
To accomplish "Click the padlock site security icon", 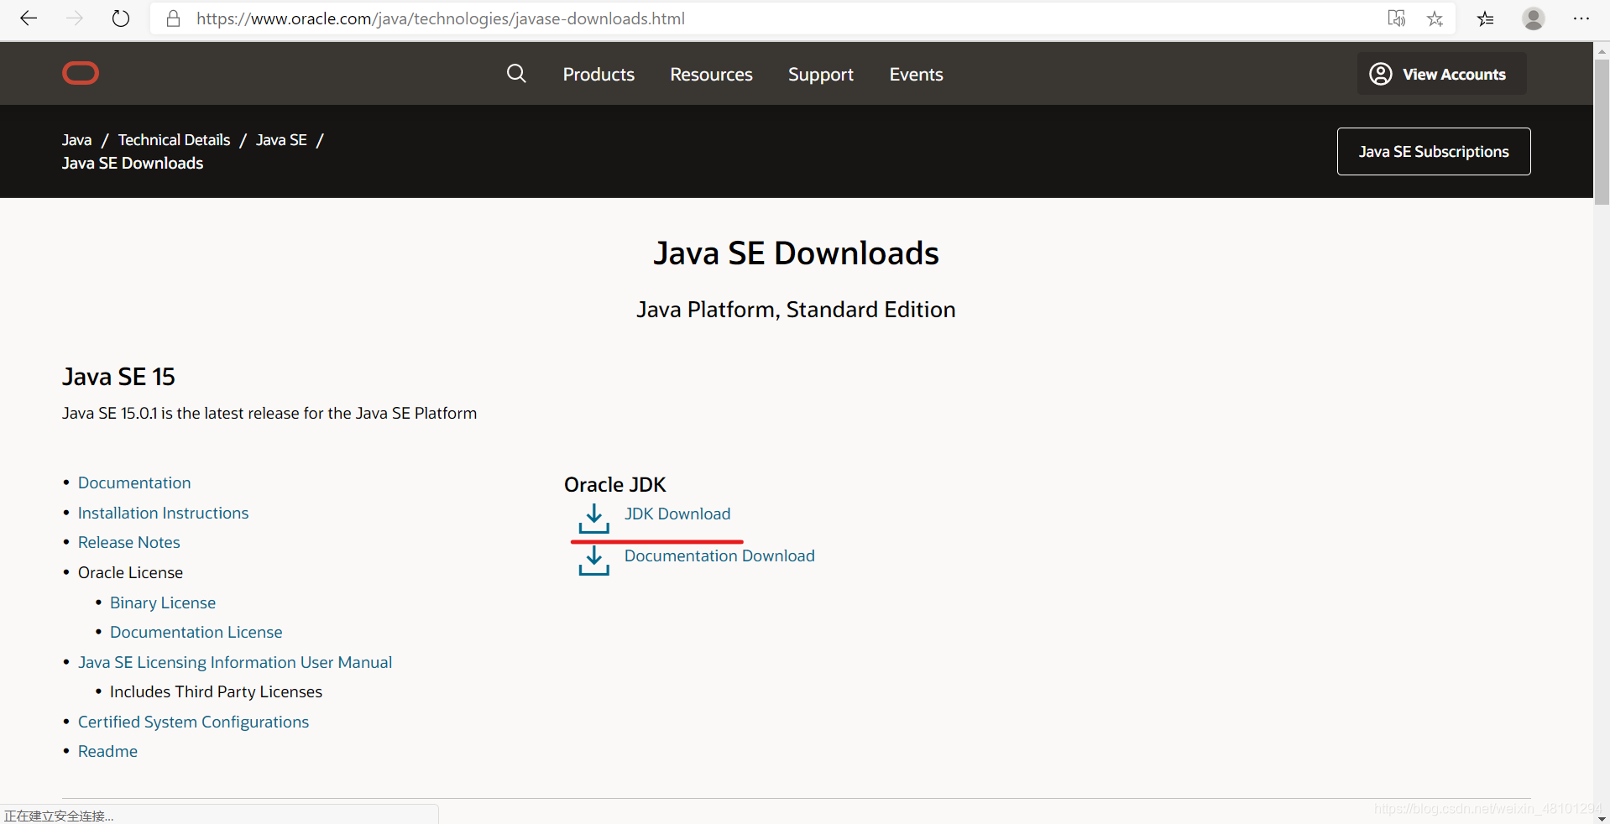I will pos(174,18).
